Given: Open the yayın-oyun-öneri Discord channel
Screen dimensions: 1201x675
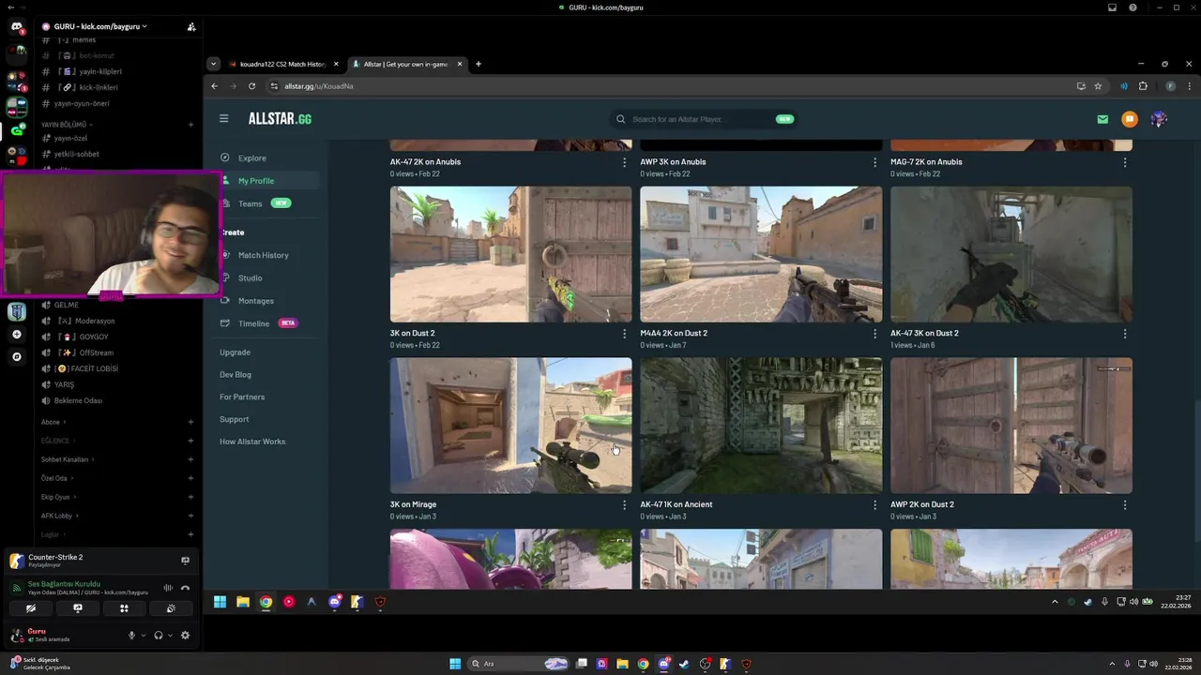Looking at the screenshot, I should pyautogui.click(x=82, y=103).
